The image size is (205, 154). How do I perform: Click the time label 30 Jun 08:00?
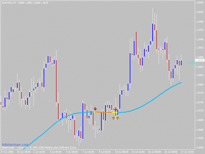coord(24,152)
